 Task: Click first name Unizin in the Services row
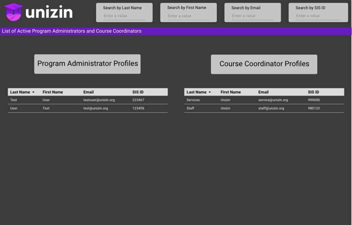tap(226, 100)
